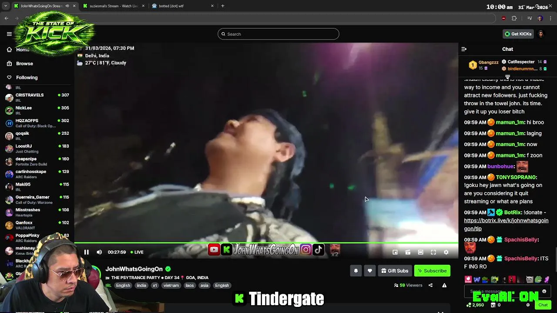This screenshot has height=313, width=557.
Task: Toggle theater mode on the player
Action: coord(420,252)
